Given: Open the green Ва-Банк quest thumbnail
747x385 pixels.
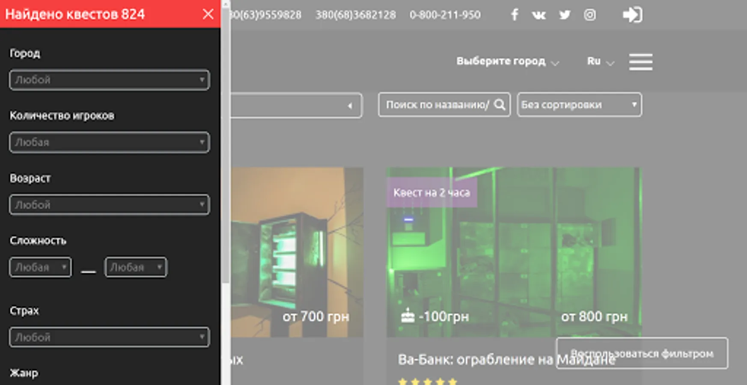Looking at the screenshot, I should tap(514, 252).
